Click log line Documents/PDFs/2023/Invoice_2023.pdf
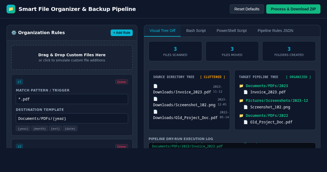Image resolution: width=327 pixels, height=172 pixels. pyautogui.click(x=187, y=146)
